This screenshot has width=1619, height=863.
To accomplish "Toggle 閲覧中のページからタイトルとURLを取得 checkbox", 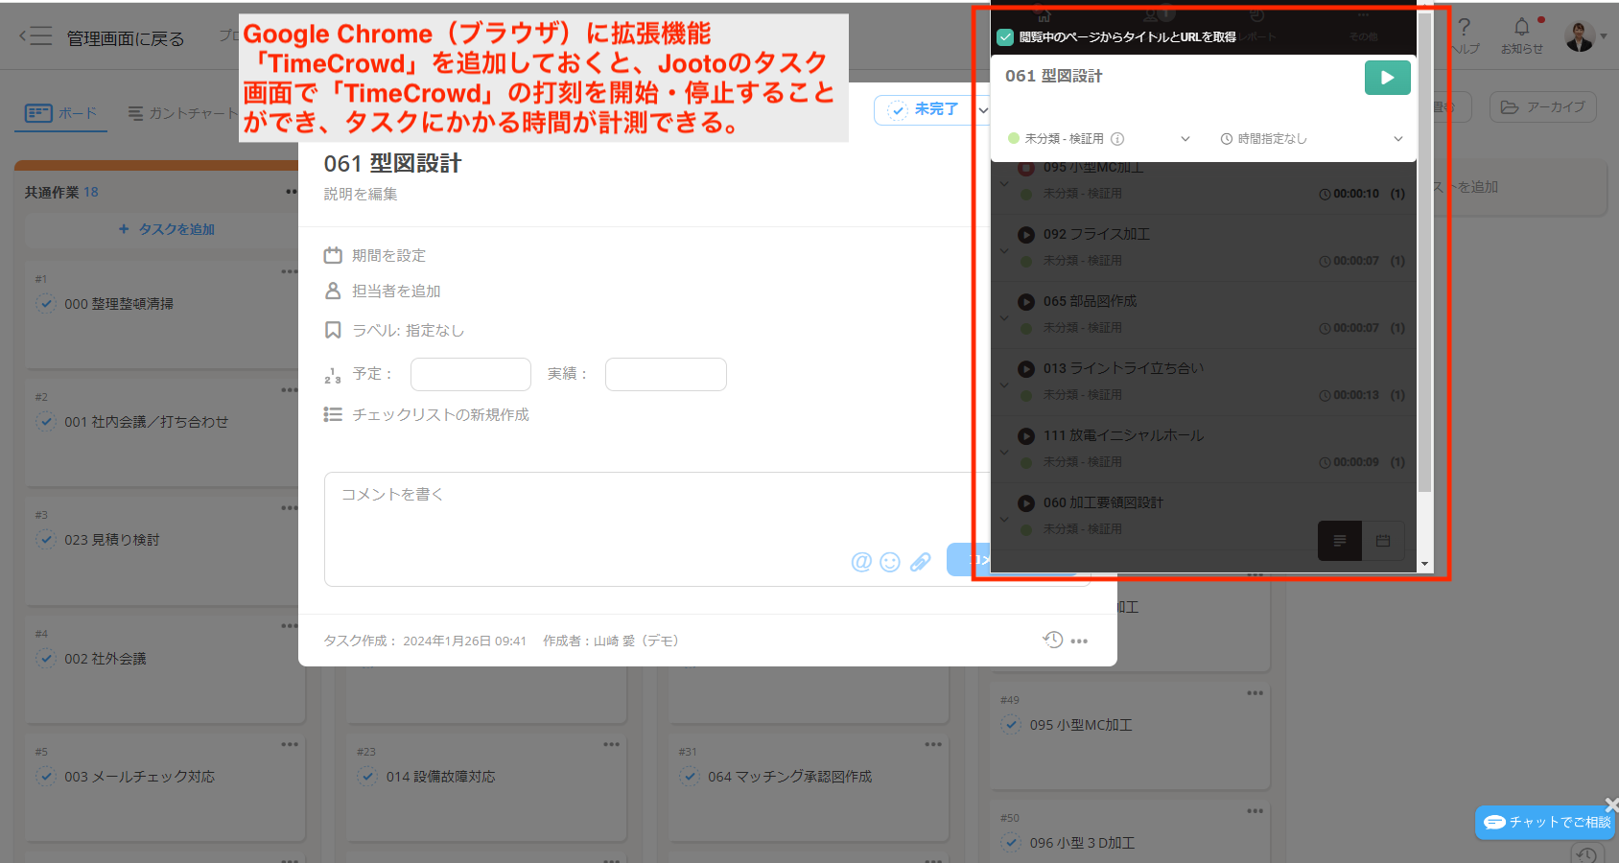I will (1005, 37).
